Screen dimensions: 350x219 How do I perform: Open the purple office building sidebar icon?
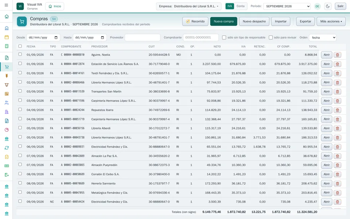pyautogui.click(x=7, y=112)
